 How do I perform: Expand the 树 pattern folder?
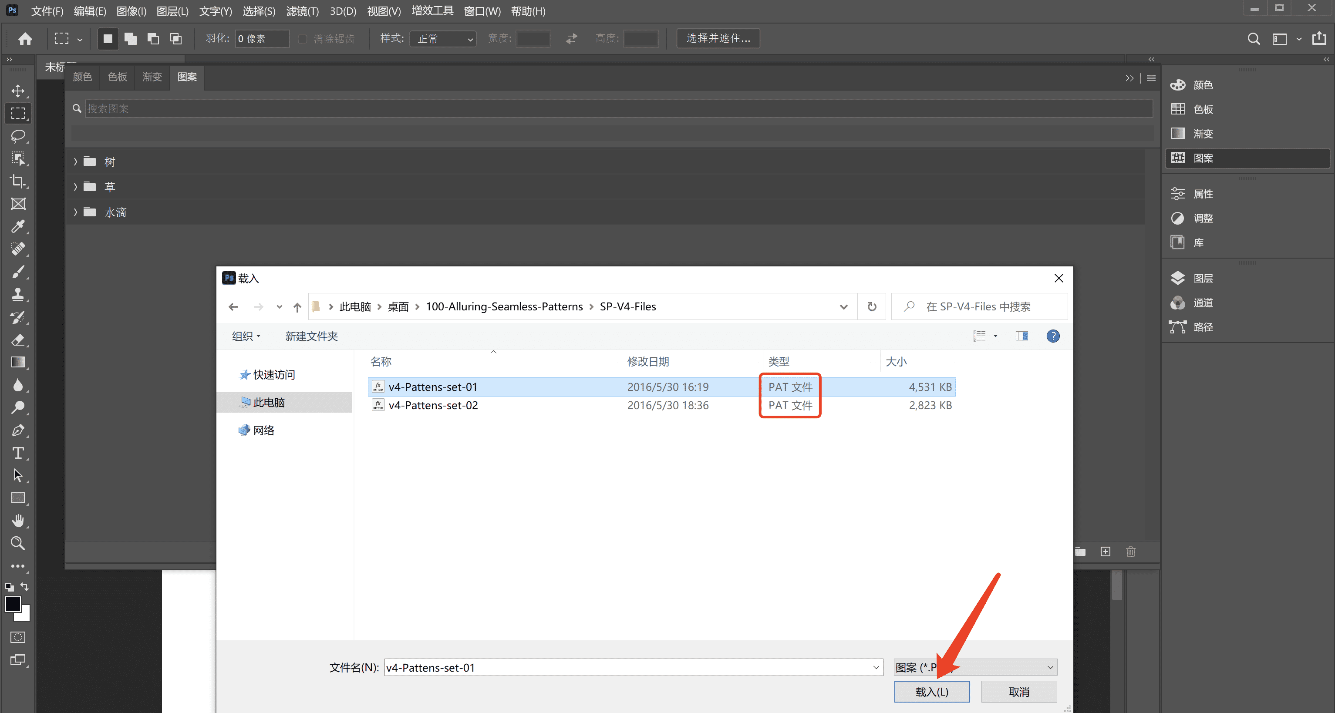click(76, 162)
